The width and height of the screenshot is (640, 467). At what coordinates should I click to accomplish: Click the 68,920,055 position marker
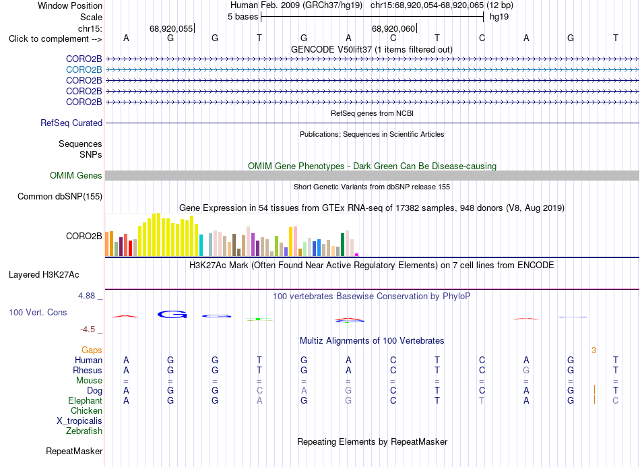point(171,28)
